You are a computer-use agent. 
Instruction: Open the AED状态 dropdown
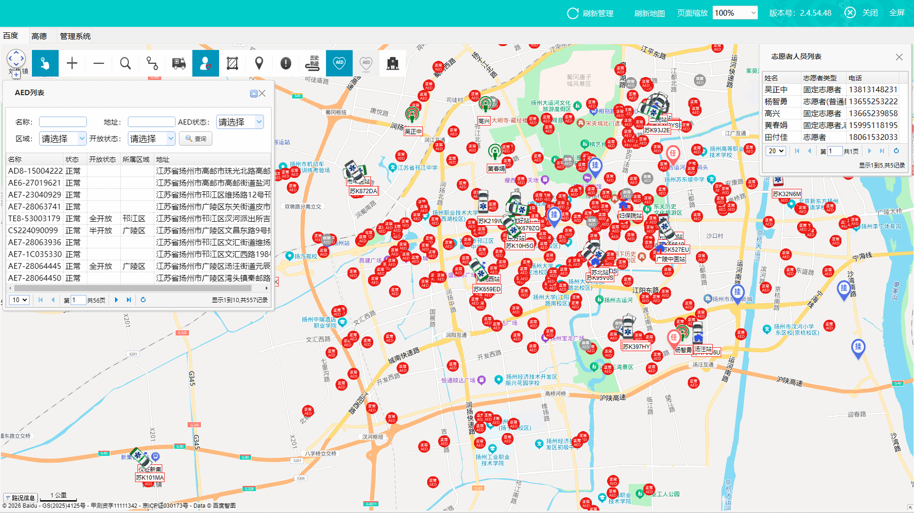pos(240,122)
